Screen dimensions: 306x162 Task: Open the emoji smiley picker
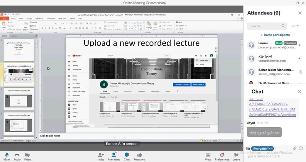tap(301, 149)
